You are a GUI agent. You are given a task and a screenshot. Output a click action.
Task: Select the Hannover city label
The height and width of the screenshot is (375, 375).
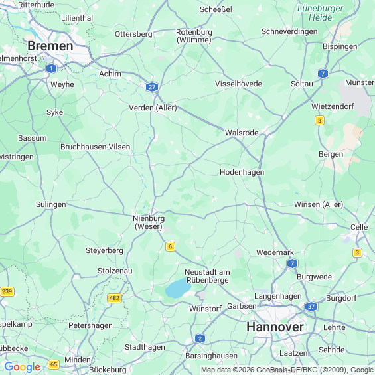pyautogui.click(x=275, y=327)
